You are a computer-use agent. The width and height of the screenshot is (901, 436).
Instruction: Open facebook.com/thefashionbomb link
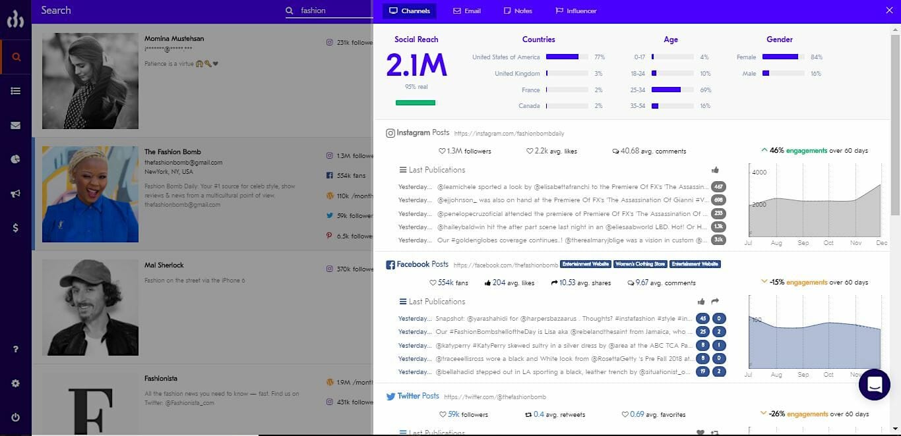point(506,265)
